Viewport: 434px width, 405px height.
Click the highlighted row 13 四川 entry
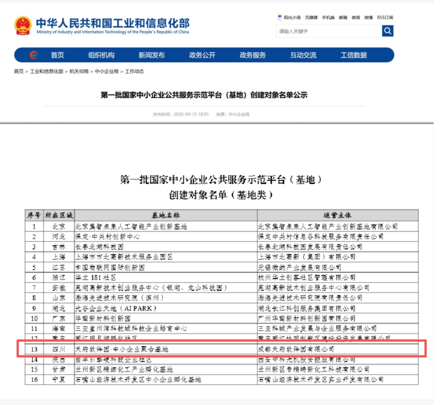coord(222,349)
